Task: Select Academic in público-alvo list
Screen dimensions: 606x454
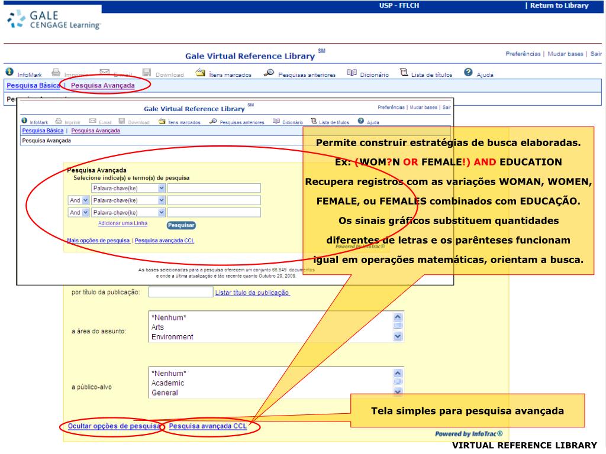Action: point(167,383)
